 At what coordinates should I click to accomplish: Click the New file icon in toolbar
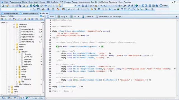(x=3, y=6)
